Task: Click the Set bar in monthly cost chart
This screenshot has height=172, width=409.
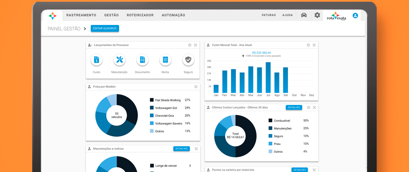Action: click(286, 80)
